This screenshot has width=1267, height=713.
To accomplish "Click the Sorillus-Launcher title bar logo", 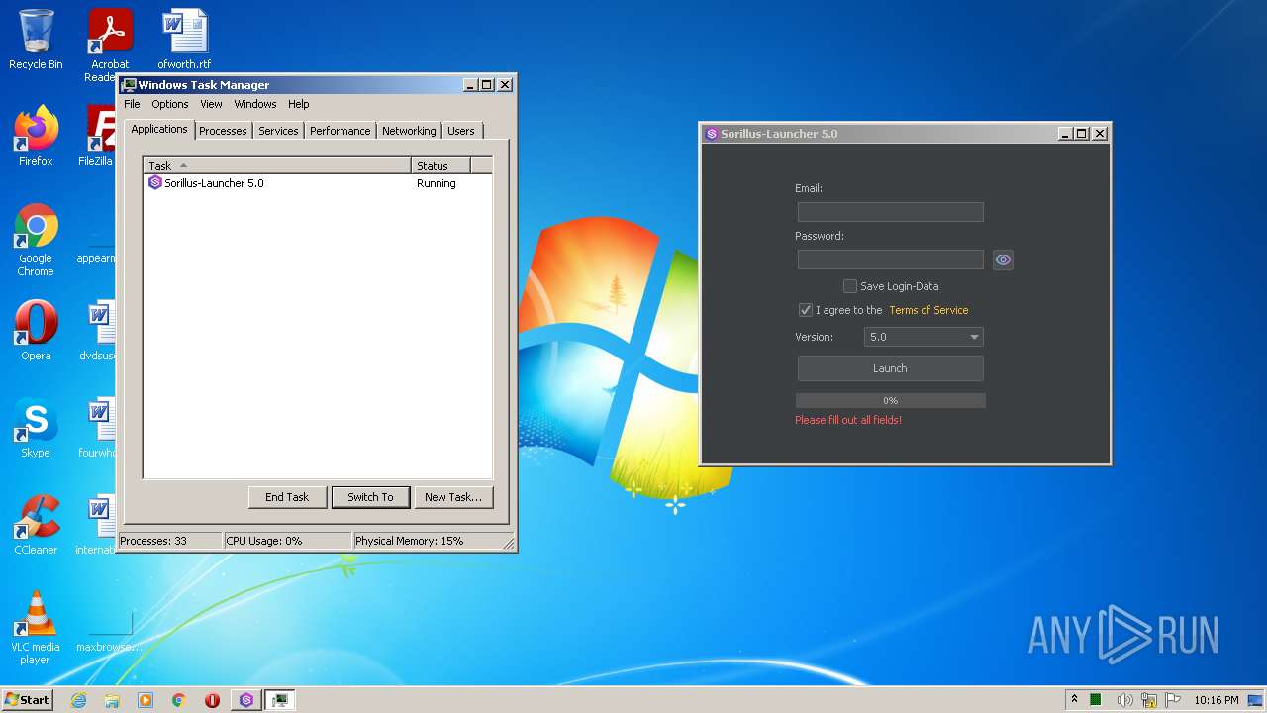I will (x=711, y=134).
